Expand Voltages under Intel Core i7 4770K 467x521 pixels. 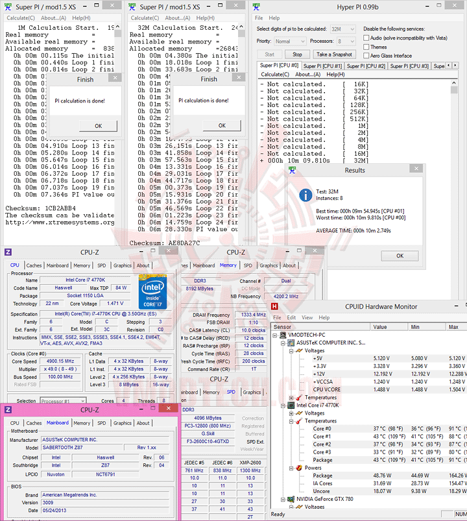coord(291,413)
